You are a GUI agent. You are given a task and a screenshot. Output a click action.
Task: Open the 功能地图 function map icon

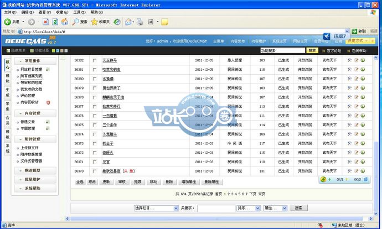click(x=32, y=51)
